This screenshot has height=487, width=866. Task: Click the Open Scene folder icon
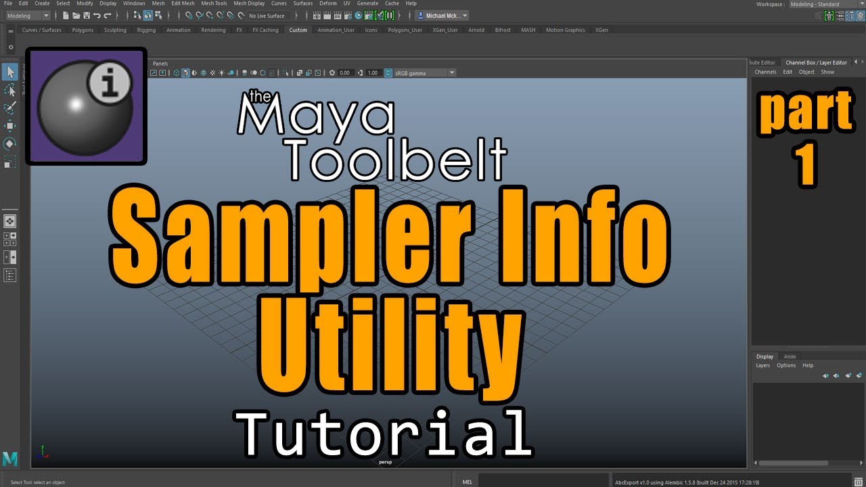[76, 16]
